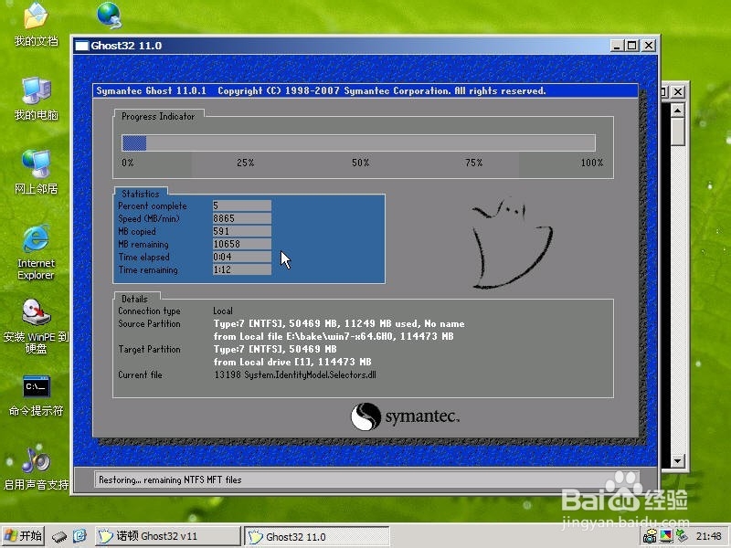731x548 pixels.
Task: Click the first system tray icon
Action: [649, 537]
